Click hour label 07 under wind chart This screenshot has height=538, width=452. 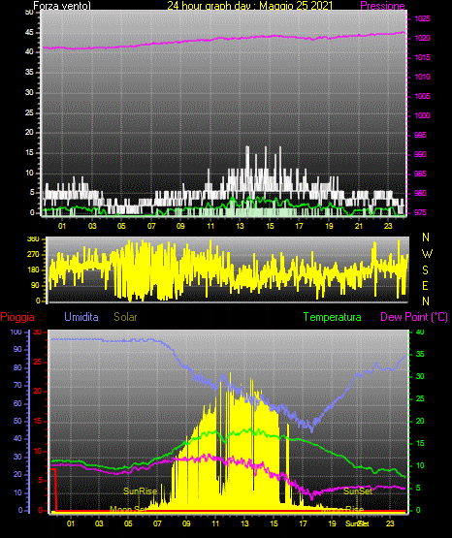click(x=151, y=226)
